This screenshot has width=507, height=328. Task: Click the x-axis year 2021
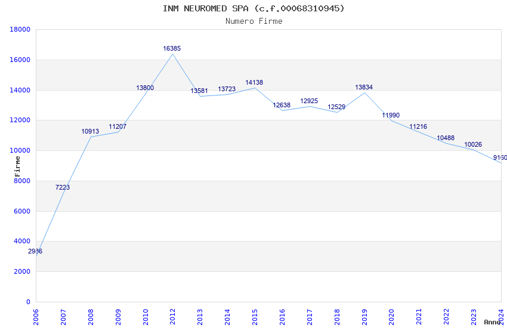coord(419,317)
